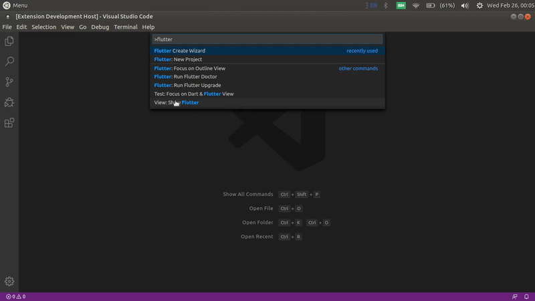Maximize the VS Code window
This screenshot has height=301, width=535.
[520, 16]
